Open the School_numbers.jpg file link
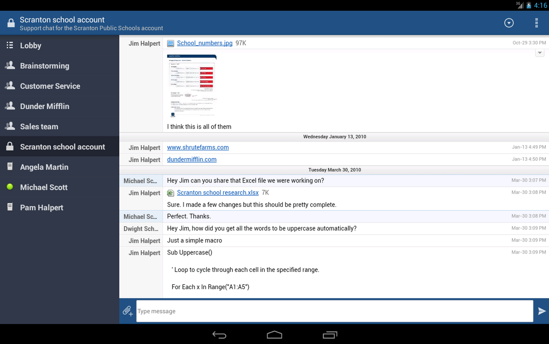549x344 pixels. click(x=204, y=43)
